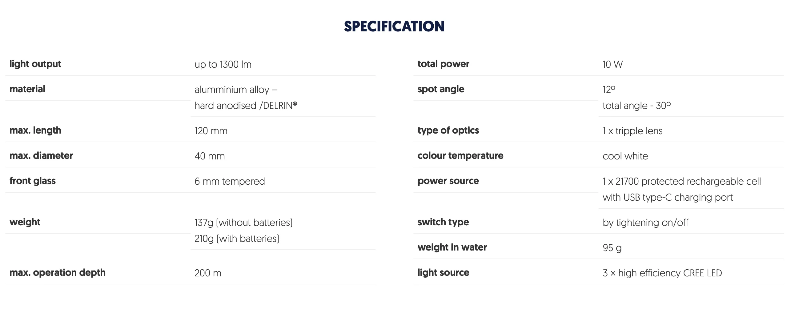Select the material row label
This screenshot has width=791, height=317.
click(27, 89)
